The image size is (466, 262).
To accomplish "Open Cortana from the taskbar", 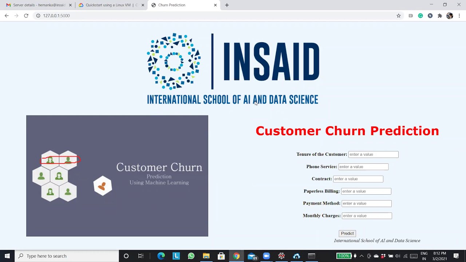I will click(126, 256).
